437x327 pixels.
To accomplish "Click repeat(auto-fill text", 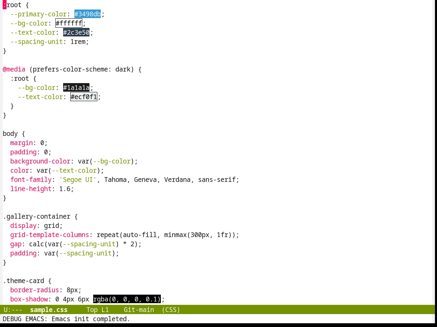I will (x=127, y=235).
